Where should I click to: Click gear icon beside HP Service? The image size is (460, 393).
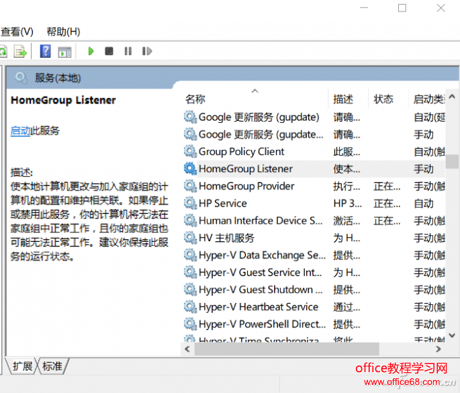[x=190, y=204]
